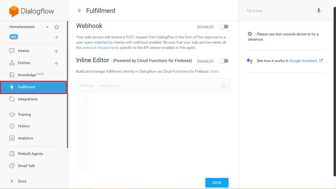
Task: Click the Dialogflow logo
Action: pyautogui.click(x=31, y=11)
